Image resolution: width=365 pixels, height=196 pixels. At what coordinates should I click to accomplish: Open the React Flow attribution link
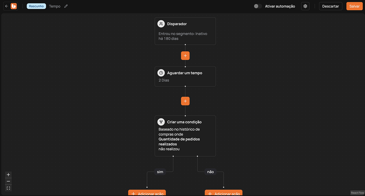click(357, 193)
